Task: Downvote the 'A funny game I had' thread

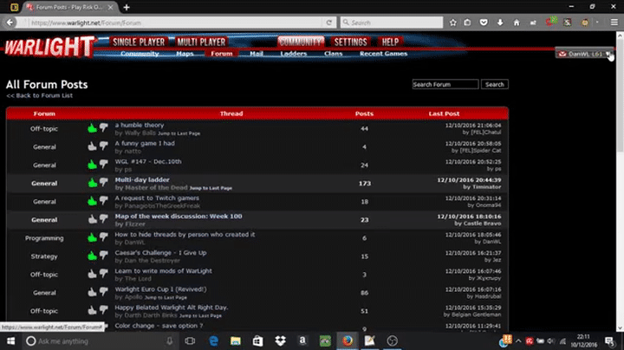Action: tap(103, 146)
